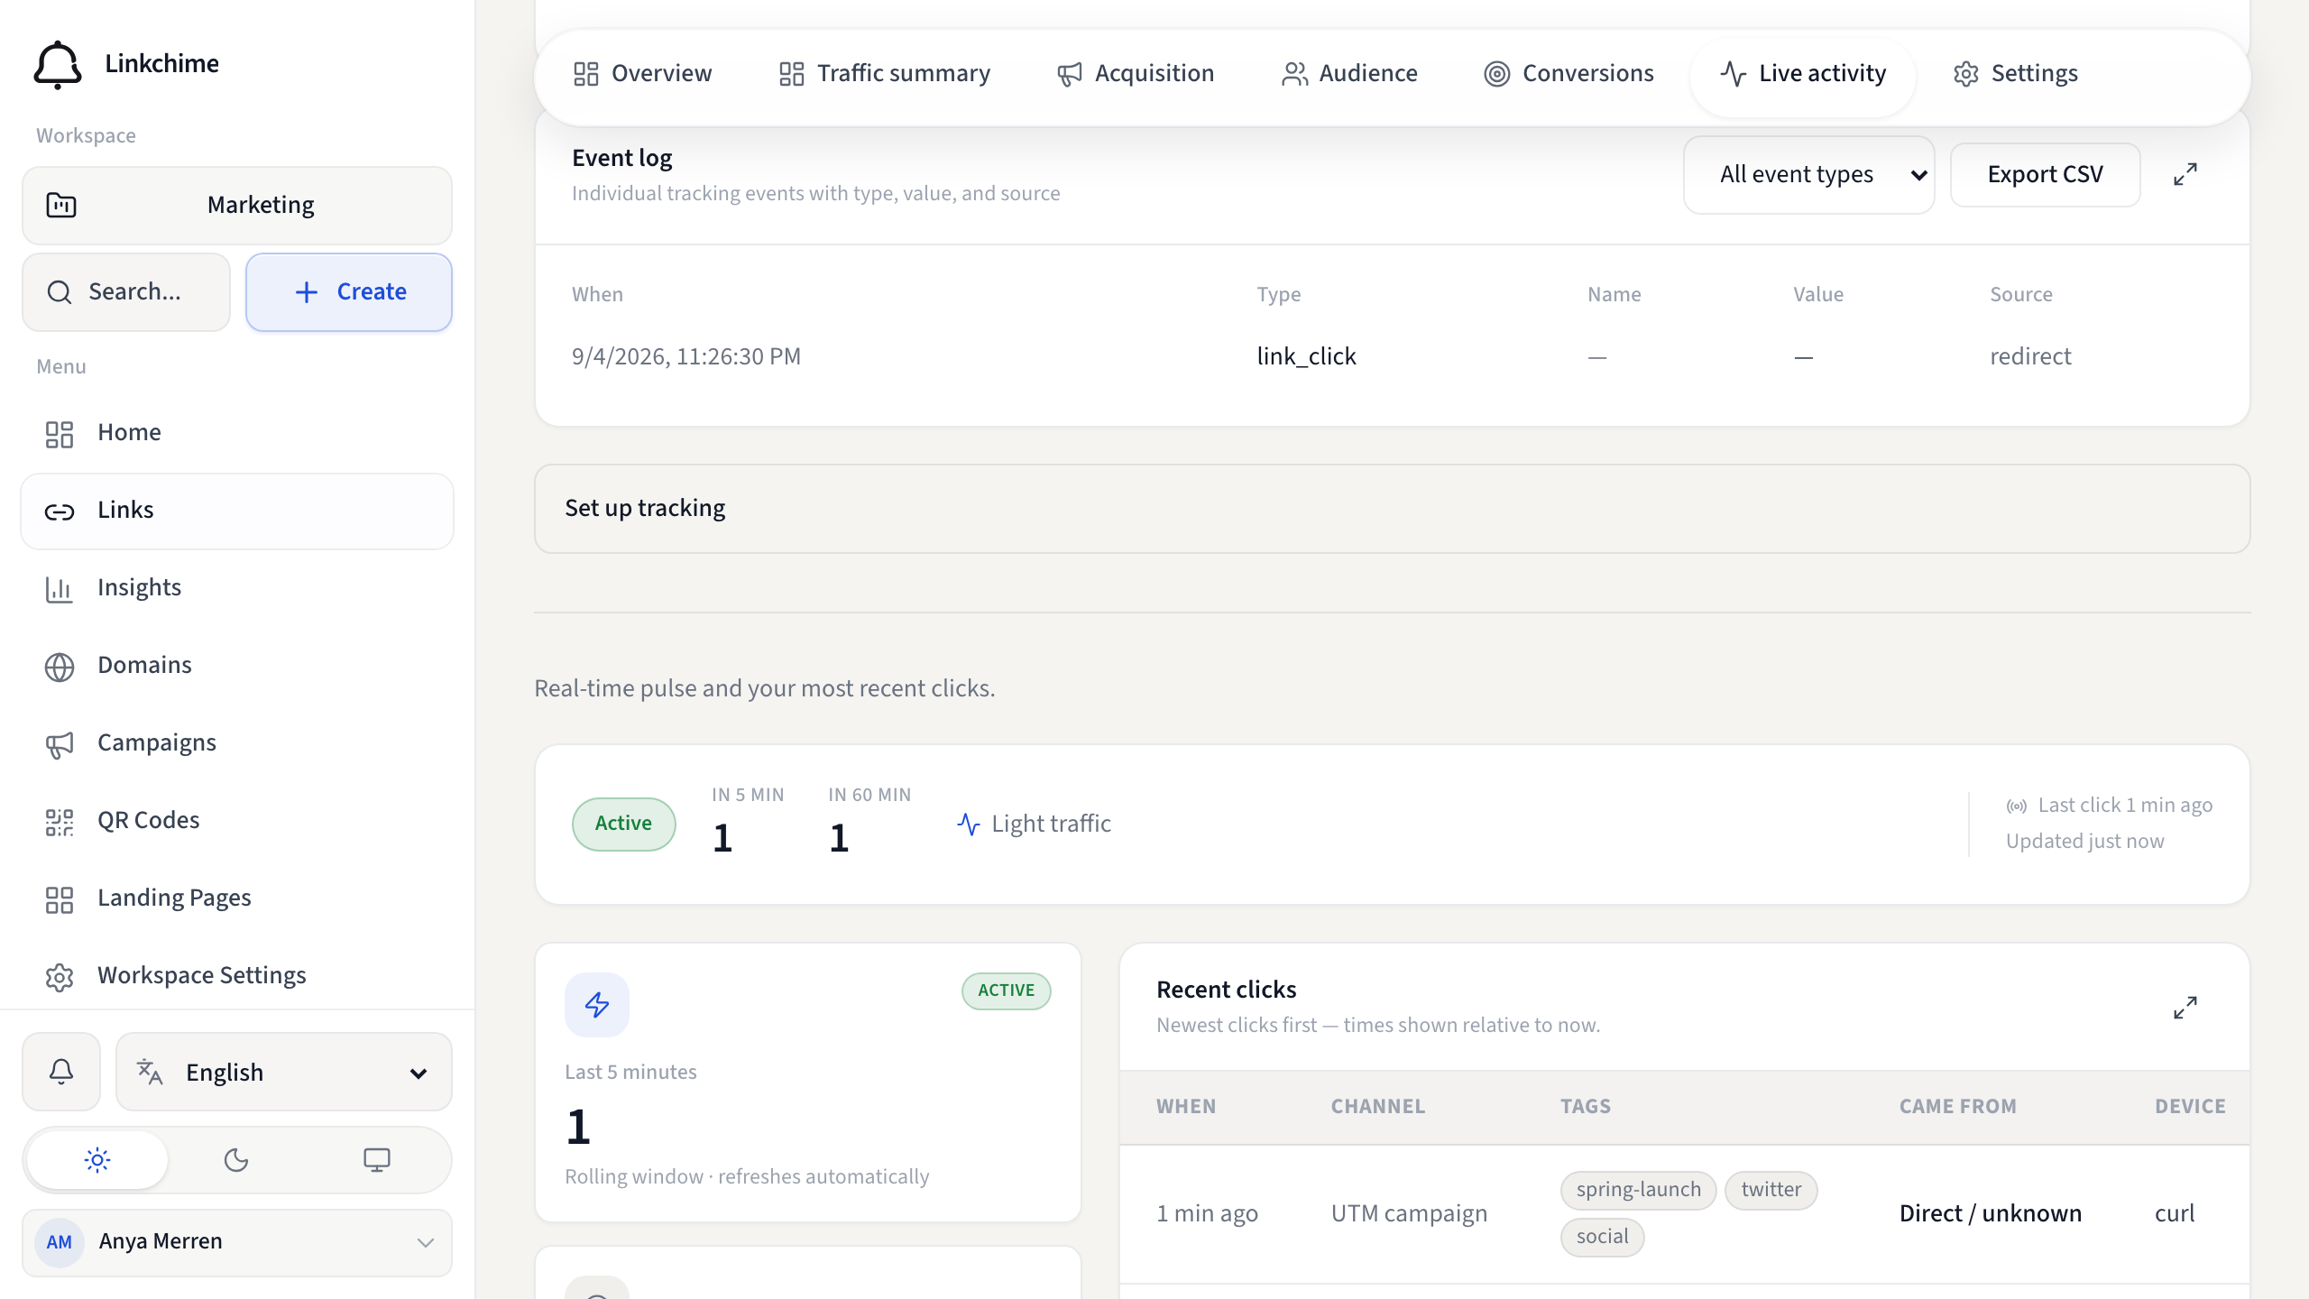Go to Home in the menu
The width and height of the screenshot is (2309, 1299).
[x=237, y=433]
